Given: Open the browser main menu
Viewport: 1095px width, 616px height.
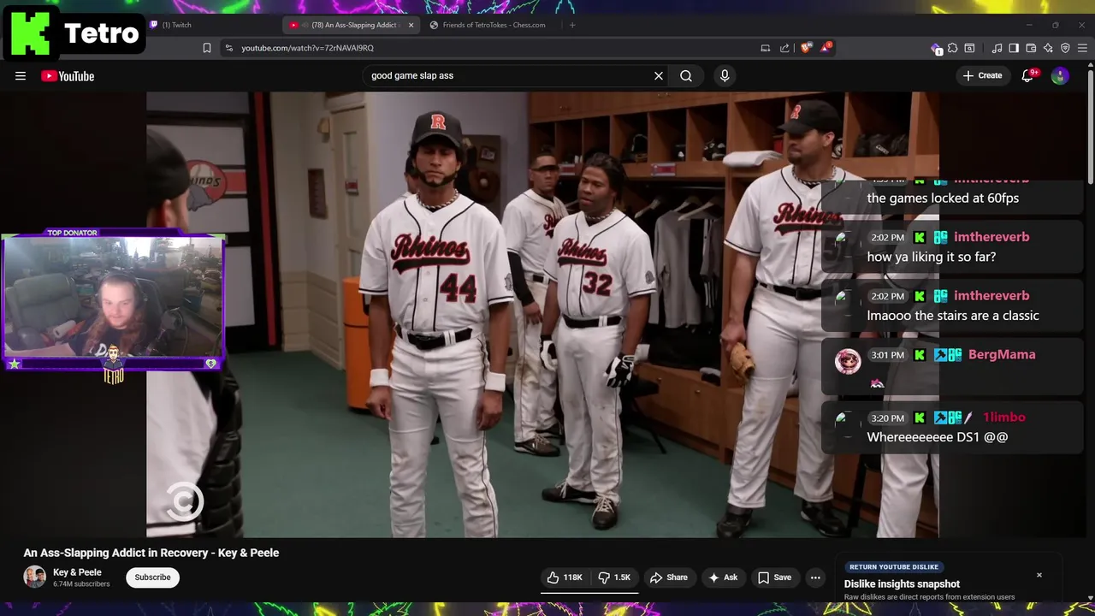Looking at the screenshot, I should point(1082,48).
